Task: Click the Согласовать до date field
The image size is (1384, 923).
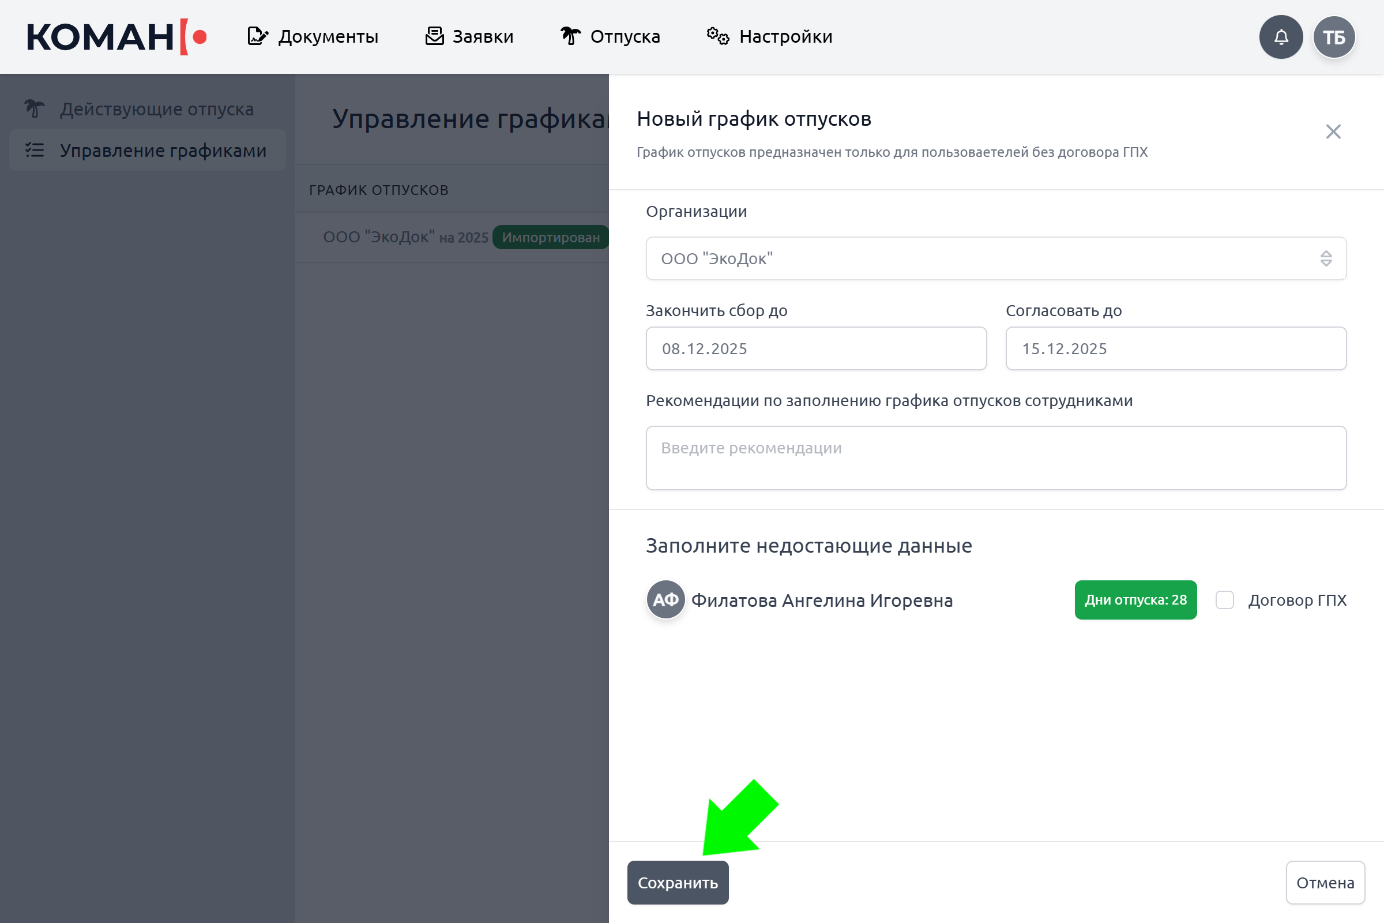Action: tap(1176, 348)
